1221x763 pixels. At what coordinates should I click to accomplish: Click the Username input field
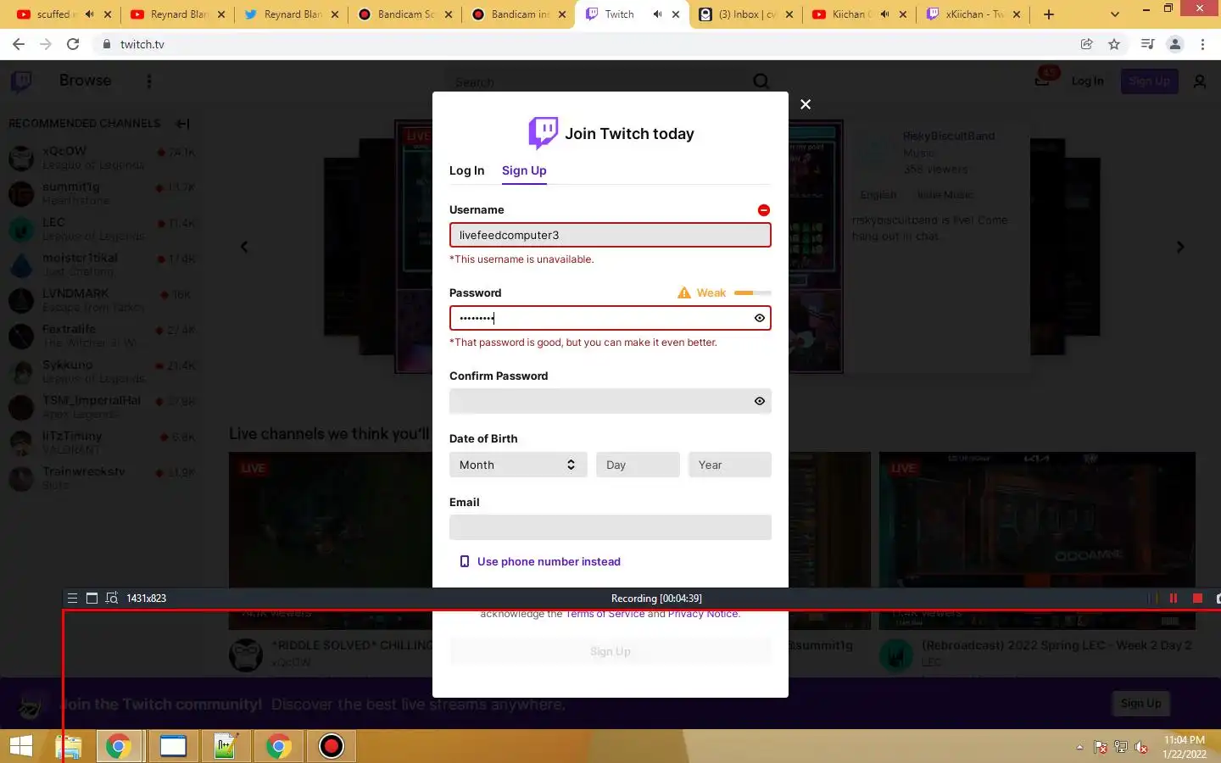[x=610, y=235]
